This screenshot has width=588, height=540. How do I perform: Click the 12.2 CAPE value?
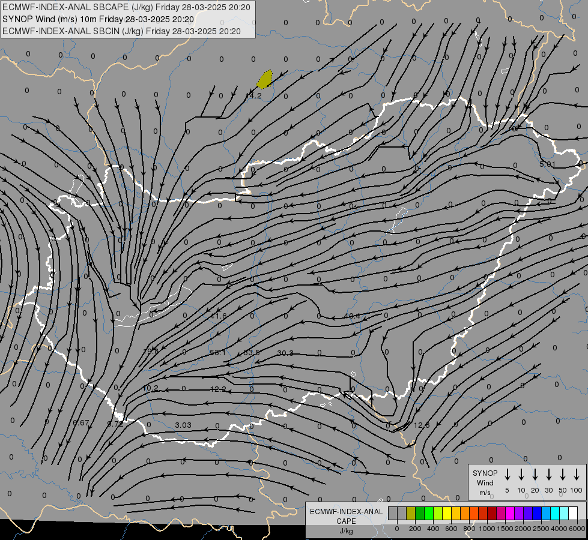[x=218, y=389]
